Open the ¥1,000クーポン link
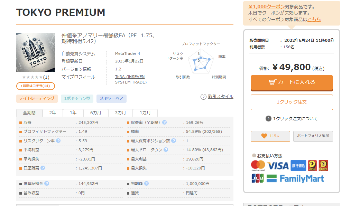351x206 pixels. coord(267,7)
